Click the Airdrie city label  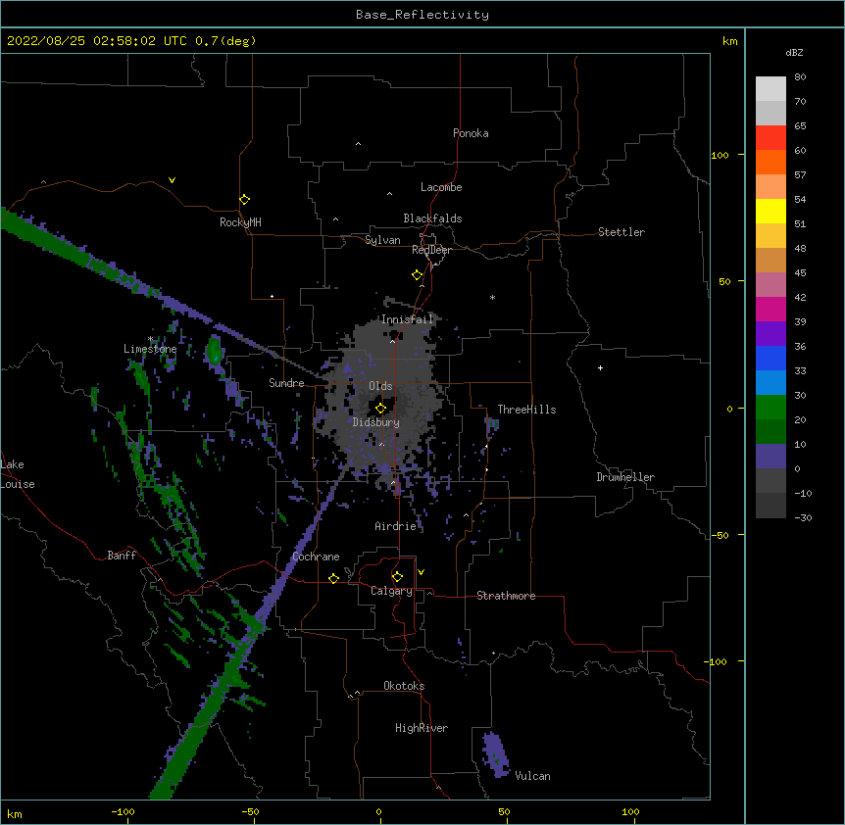point(396,526)
